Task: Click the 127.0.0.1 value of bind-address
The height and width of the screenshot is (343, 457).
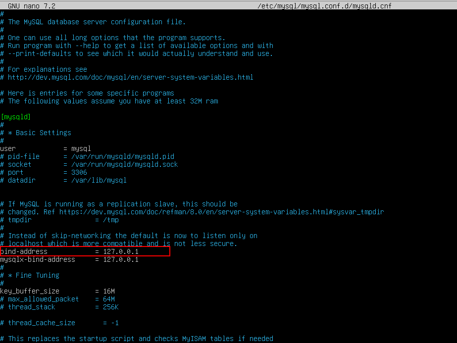Action: [x=121, y=251]
